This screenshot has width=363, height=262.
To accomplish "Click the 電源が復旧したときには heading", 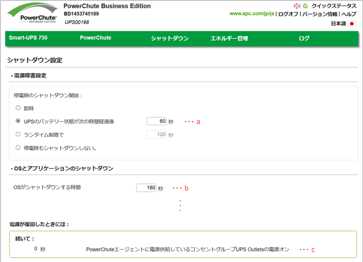I will click(39, 224).
